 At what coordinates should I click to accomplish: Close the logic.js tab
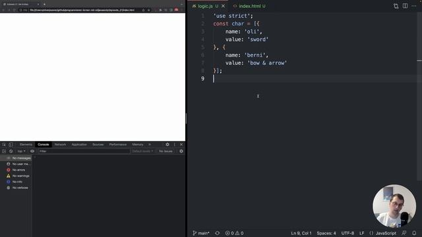(223, 6)
